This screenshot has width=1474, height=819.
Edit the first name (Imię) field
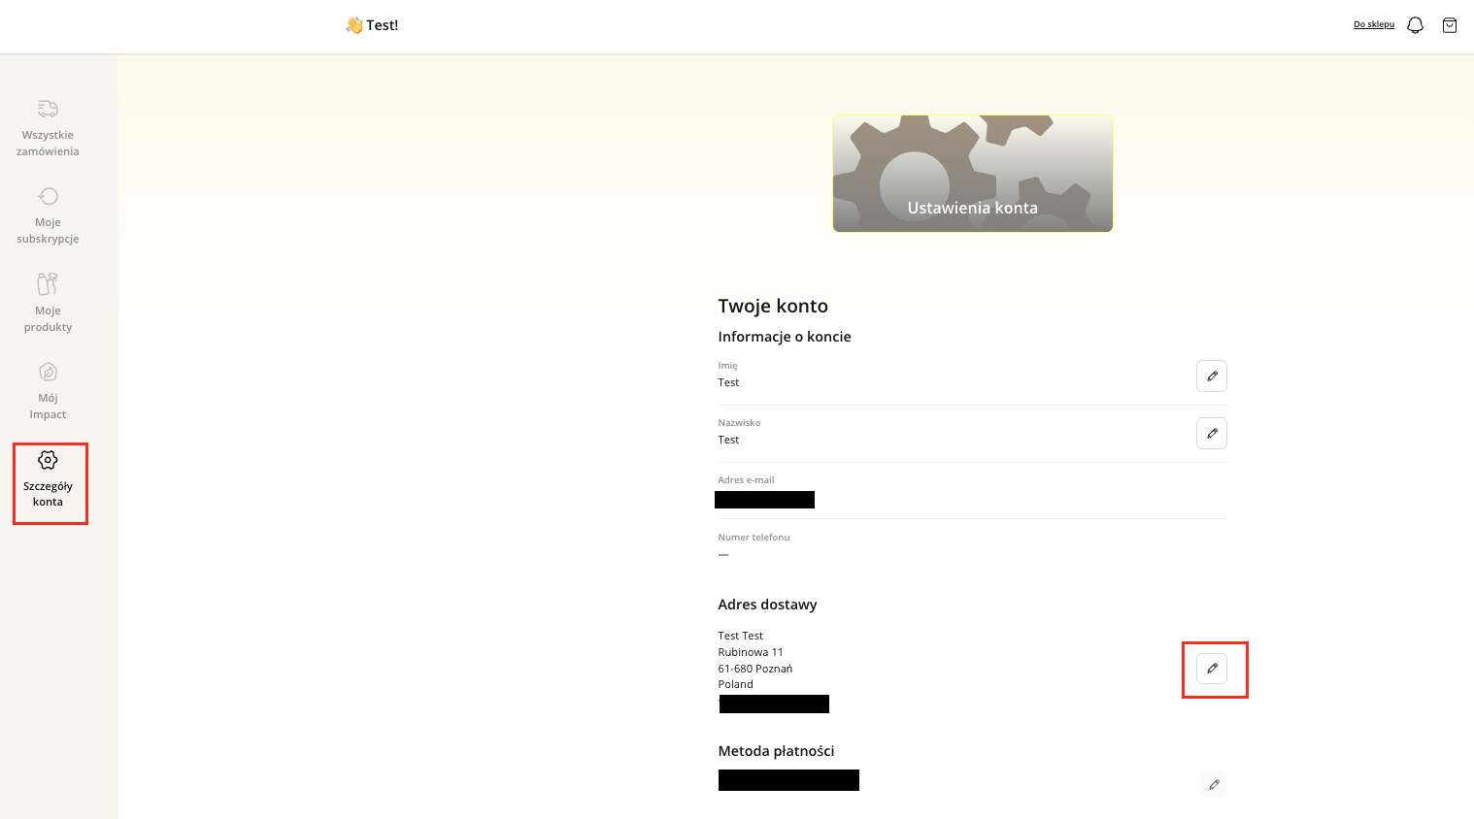click(x=1212, y=377)
